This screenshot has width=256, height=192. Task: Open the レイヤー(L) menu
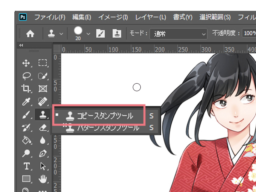pos(150,17)
